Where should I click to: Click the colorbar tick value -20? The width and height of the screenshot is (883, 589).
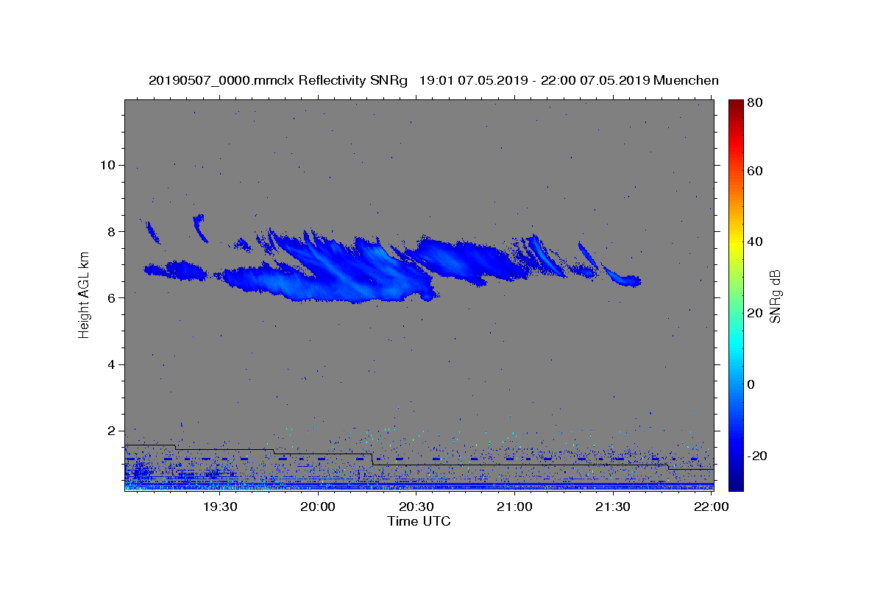(759, 456)
